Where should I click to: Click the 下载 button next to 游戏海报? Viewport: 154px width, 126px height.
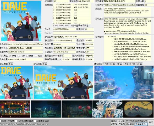coord(45,64)
